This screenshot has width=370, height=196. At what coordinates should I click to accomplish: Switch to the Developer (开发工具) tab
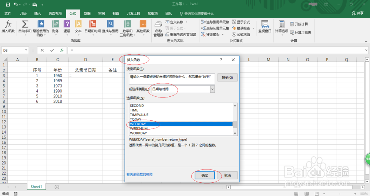133,13
